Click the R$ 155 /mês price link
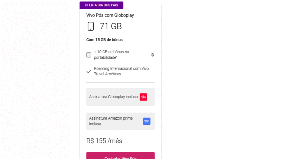 pyautogui.click(x=104, y=141)
